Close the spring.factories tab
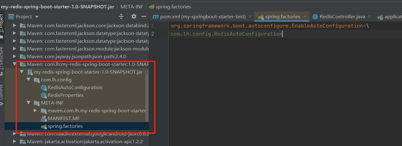The width and height of the screenshot is (402, 146). pos(305,17)
